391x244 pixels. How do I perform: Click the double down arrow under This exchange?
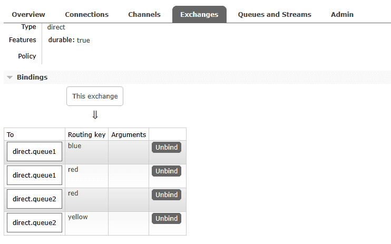pos(95,115)
